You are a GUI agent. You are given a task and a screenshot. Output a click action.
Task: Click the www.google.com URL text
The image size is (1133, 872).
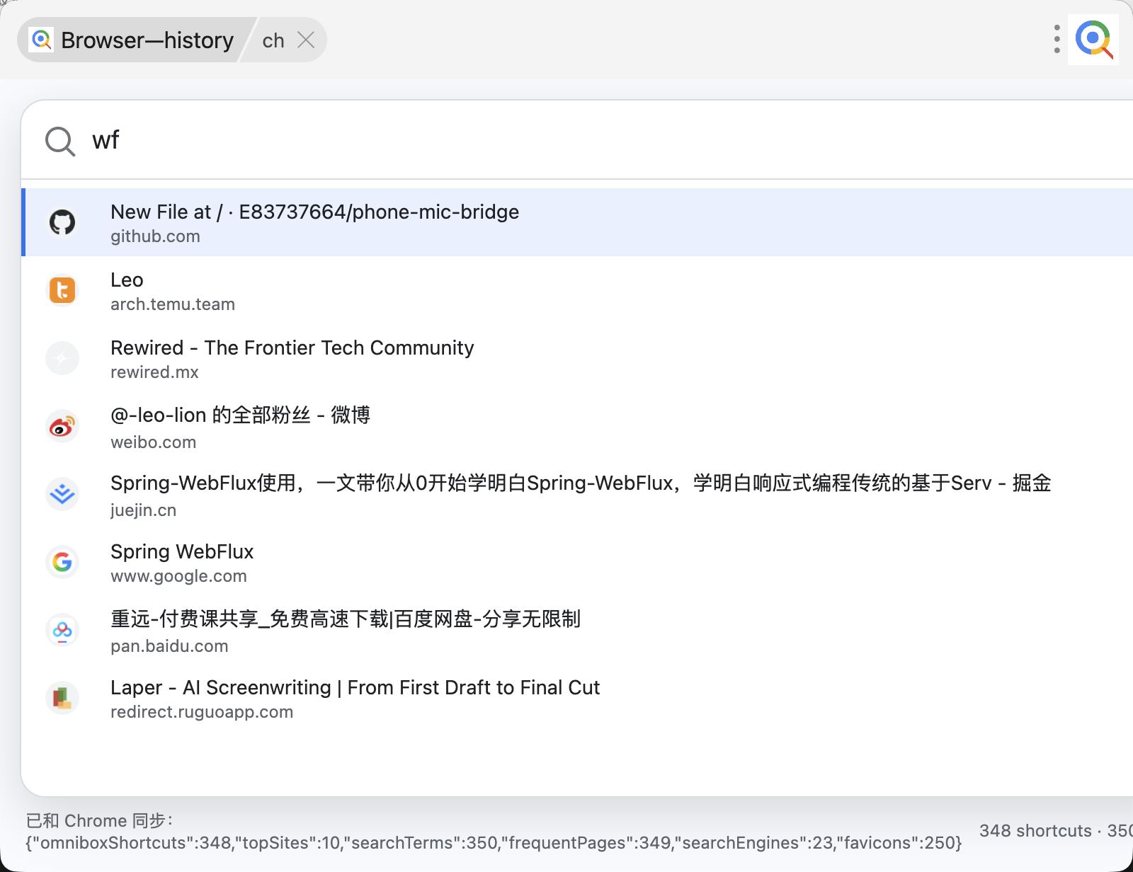pyautogui.click(x=178, y=576)
